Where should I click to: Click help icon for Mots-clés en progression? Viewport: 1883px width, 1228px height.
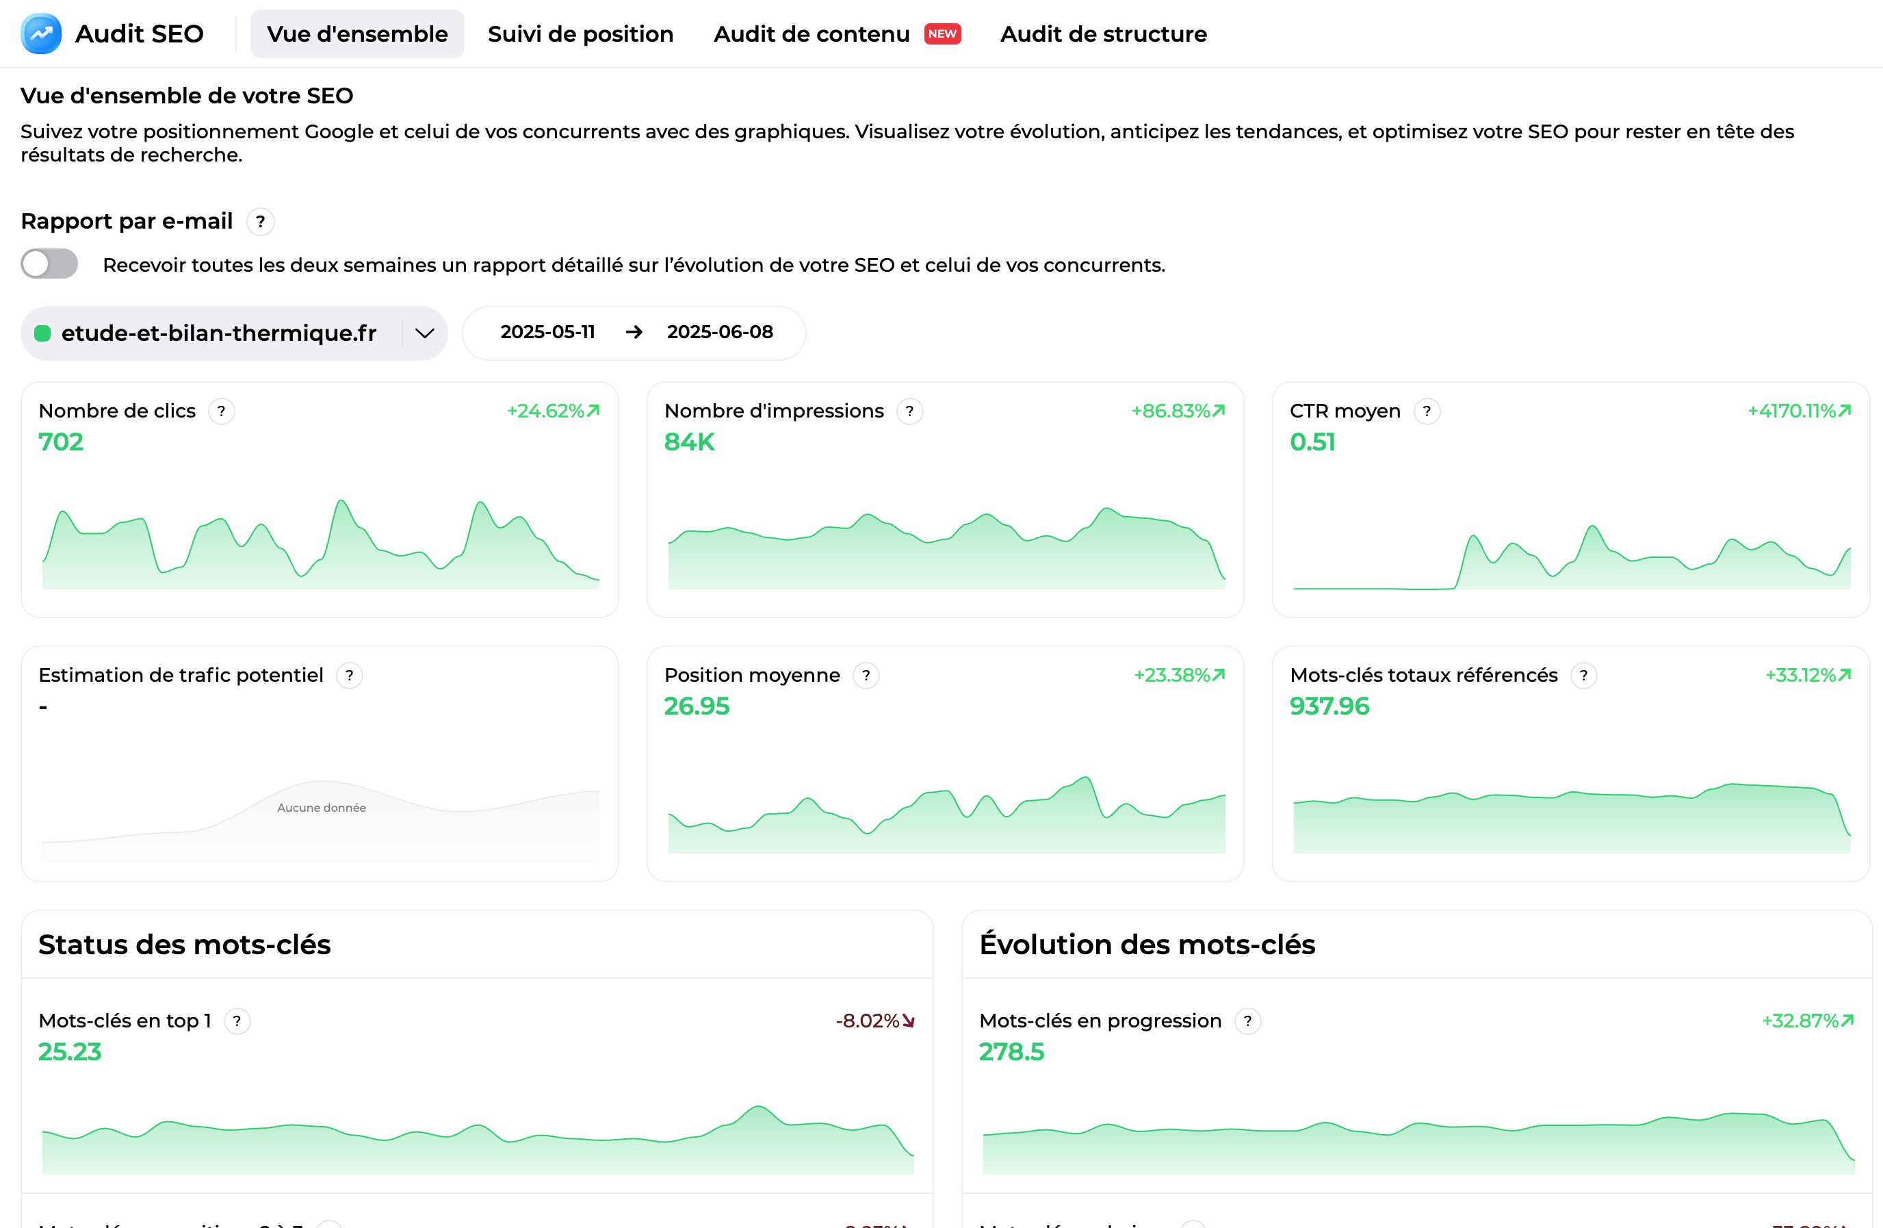[1247, 1021]
